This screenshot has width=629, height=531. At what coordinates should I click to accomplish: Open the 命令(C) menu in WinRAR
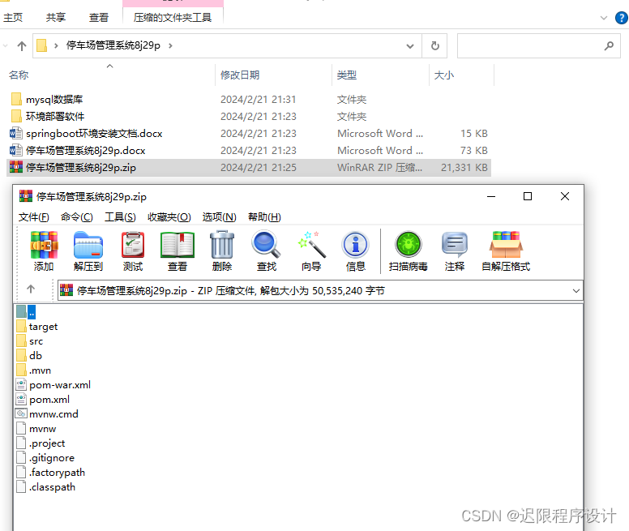[x=77, y=217]
